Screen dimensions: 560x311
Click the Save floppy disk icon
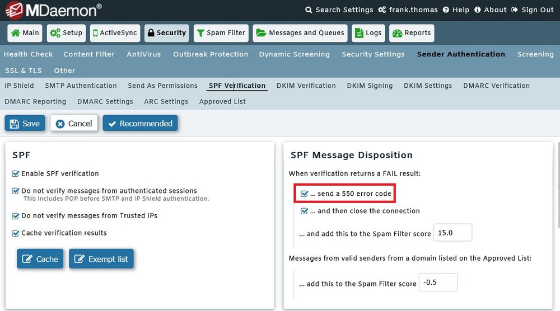tap(15, 124)
